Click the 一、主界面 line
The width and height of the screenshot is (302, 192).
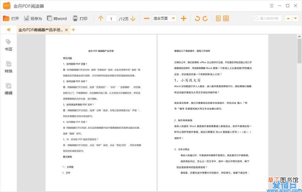click(x=68, y=167)
